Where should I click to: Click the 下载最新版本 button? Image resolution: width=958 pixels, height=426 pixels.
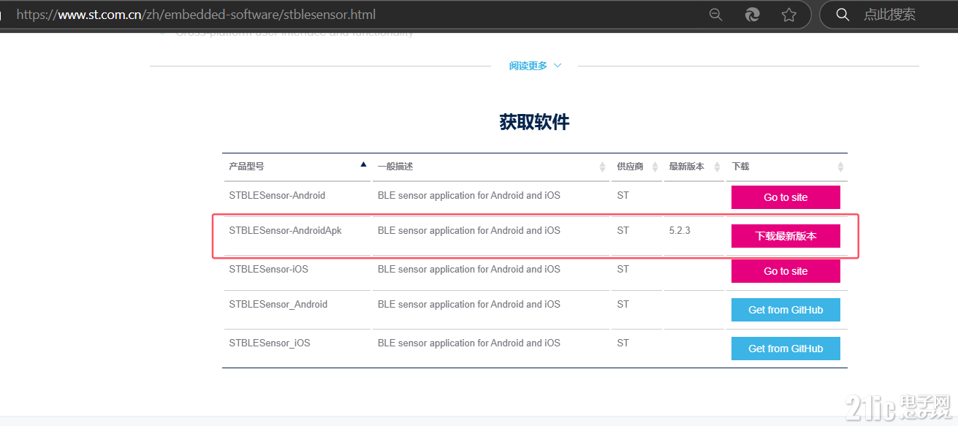(x=786, y=236)
